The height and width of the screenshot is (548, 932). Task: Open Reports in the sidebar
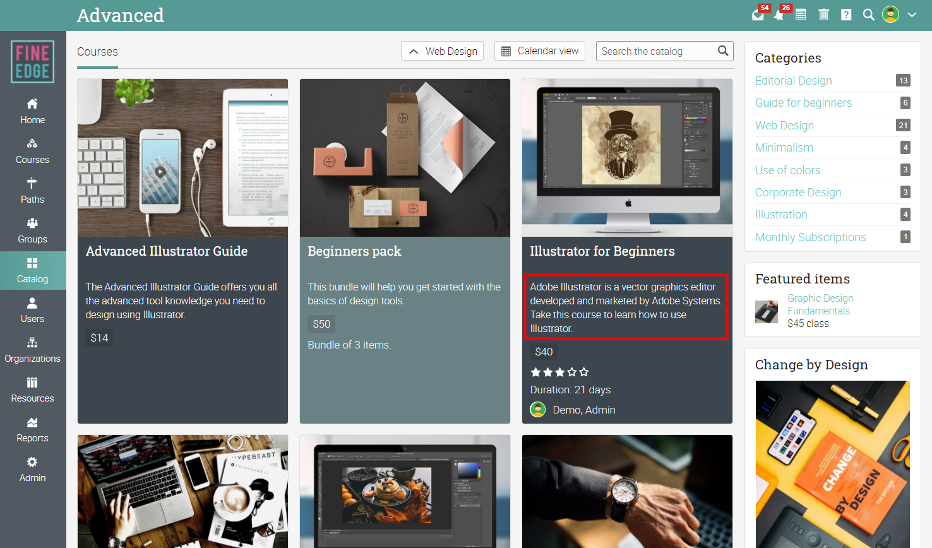tap(32, 429)
